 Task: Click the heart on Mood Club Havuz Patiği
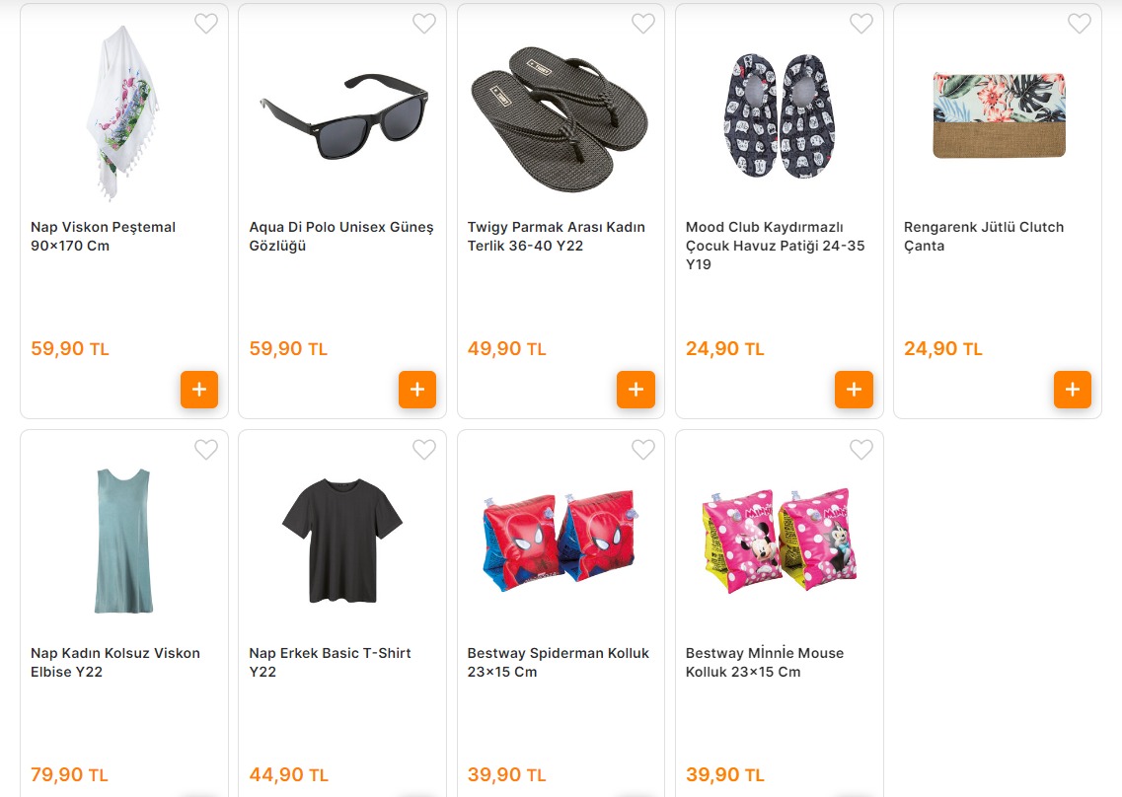click(860, 23)
